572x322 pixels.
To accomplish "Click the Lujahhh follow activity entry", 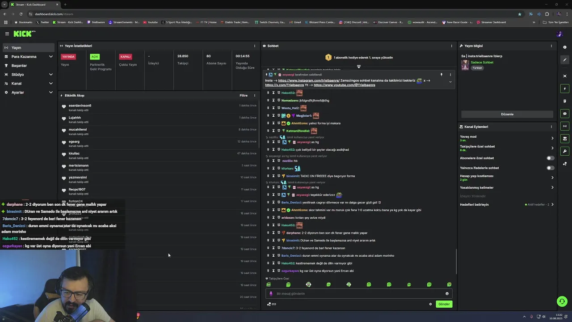I will 160,120.
